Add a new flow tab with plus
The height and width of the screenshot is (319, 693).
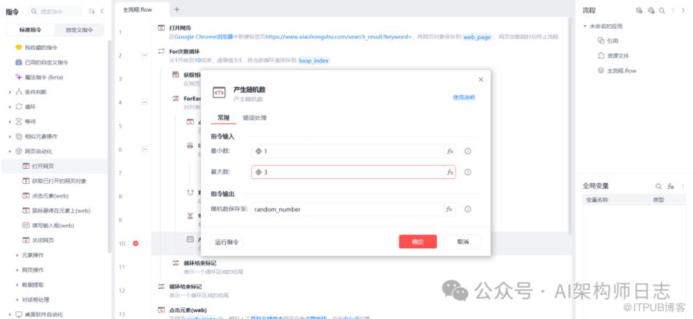177,9
